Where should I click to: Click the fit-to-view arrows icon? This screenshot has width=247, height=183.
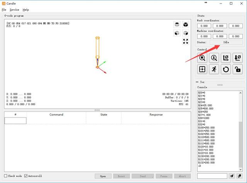pyautogui.click(x=186, y=41)
